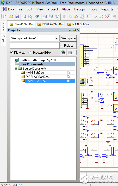Viewport: 118px width, 186px height.
Task: Click the document status icon beside MAIN.SchDoc
Action: coord(68,72)
